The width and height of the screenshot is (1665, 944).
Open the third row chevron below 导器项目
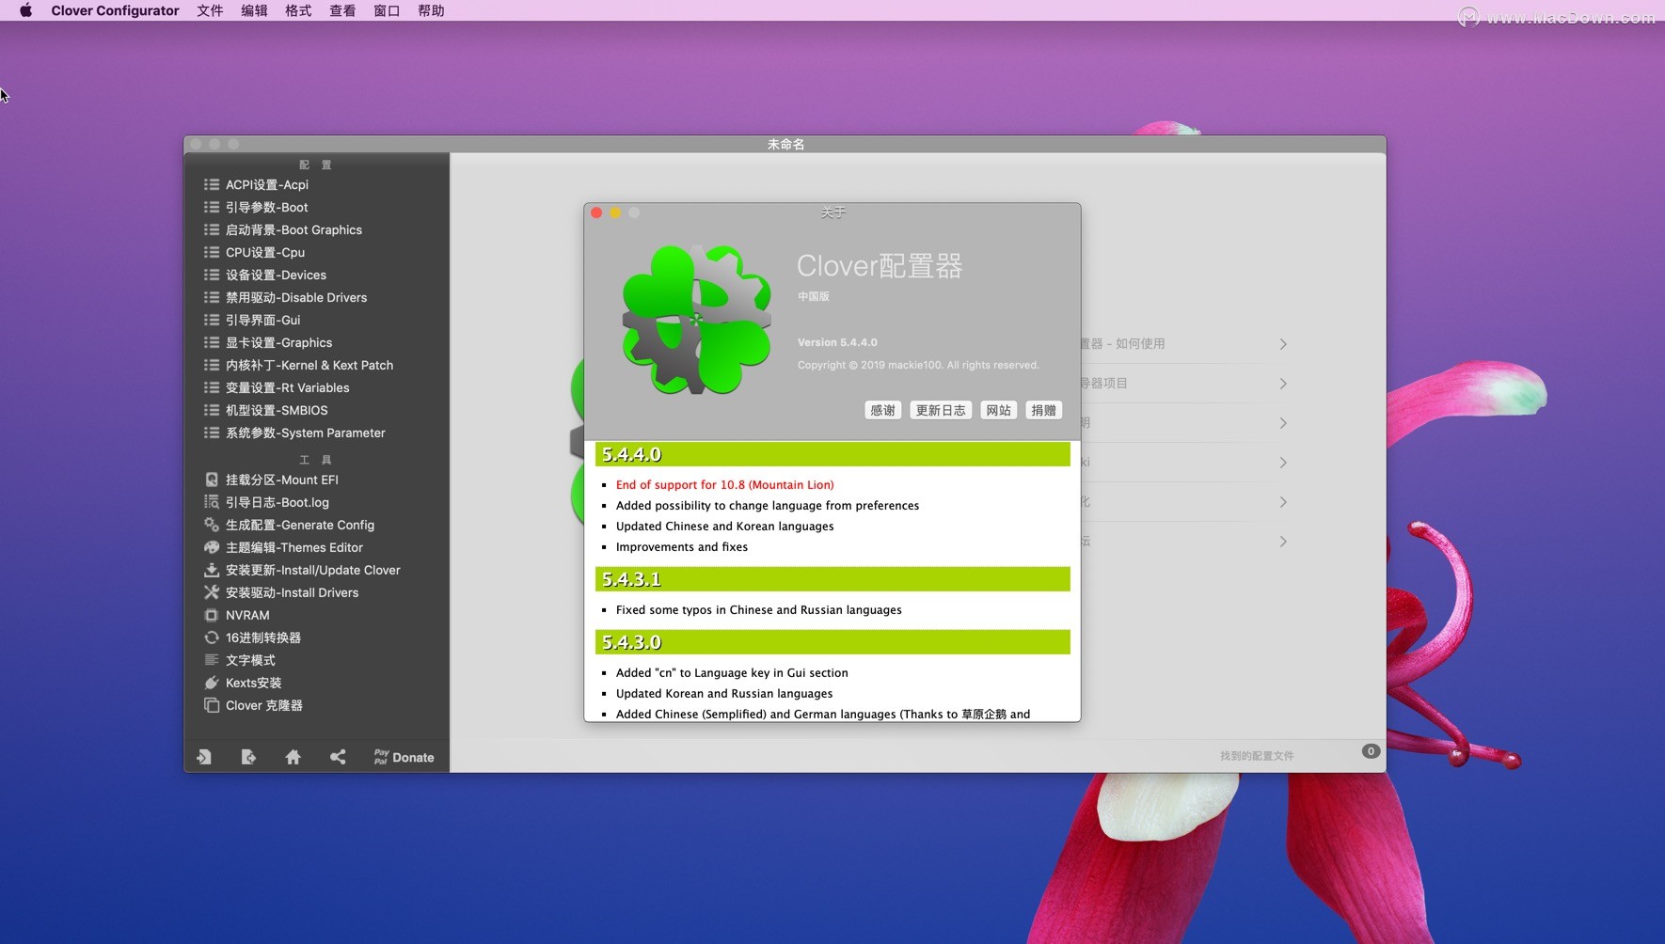[x=1283, y=423]
